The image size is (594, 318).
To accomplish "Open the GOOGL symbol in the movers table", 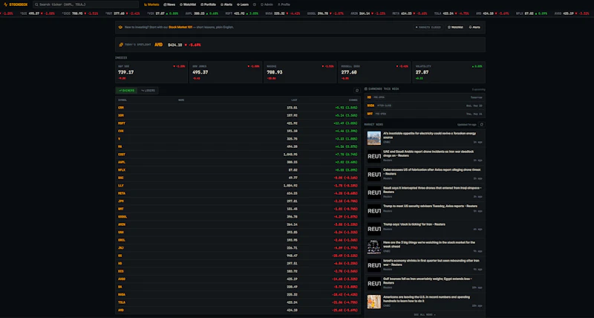I will 123,217.
